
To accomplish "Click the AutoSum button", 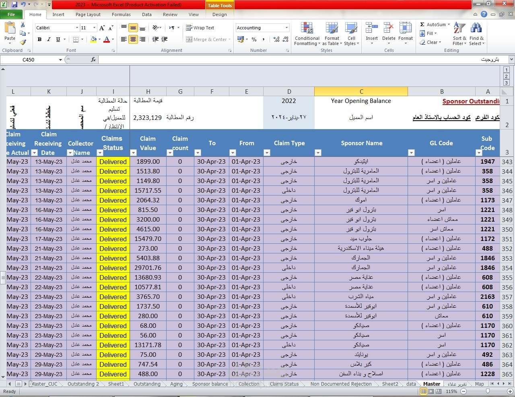I will 435,25.
